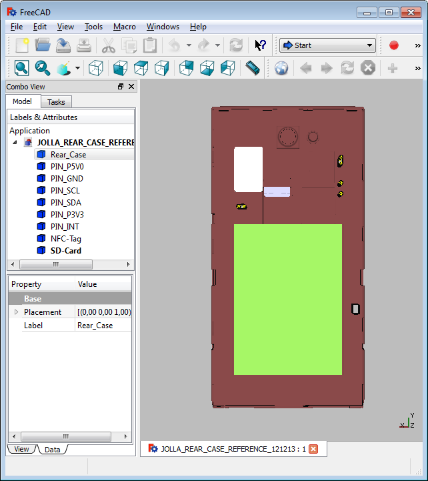The width and height of the screenshot is (428, 481).
Task: Open web browser globe icon
Action: point(281,68)
